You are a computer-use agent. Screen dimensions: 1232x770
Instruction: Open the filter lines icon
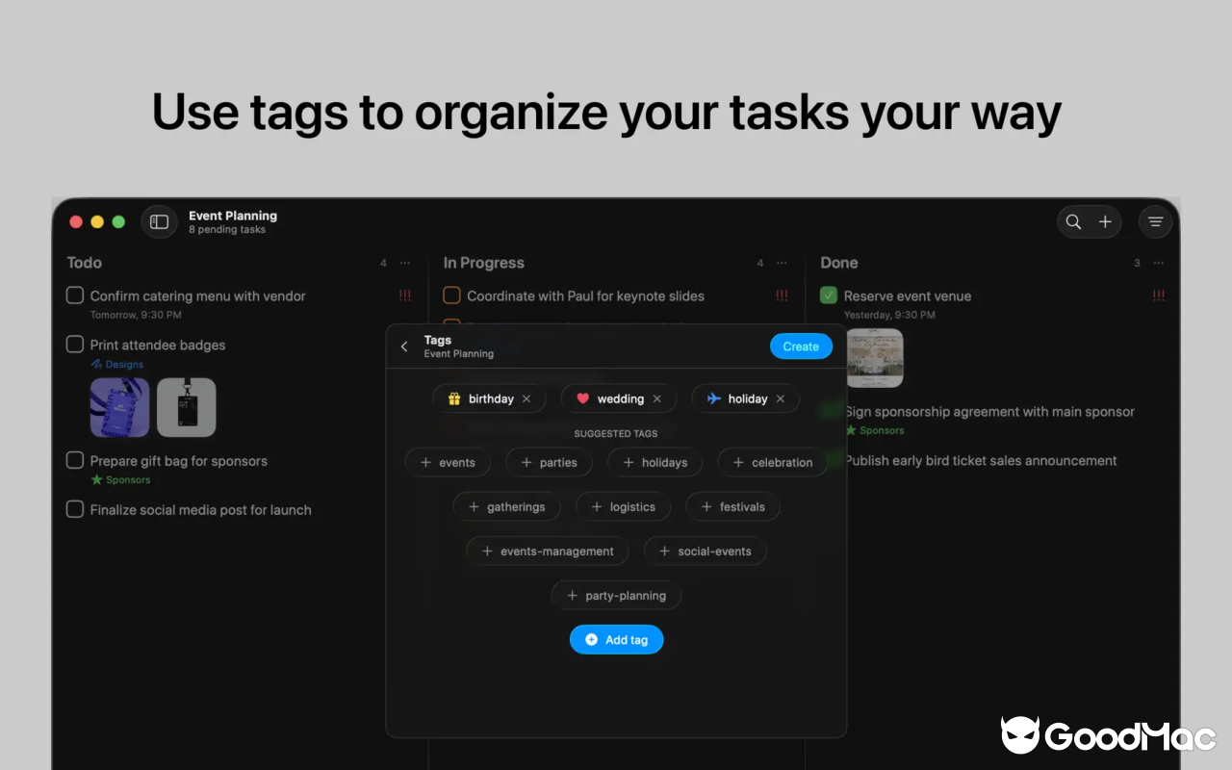(x=1155, y=221)
